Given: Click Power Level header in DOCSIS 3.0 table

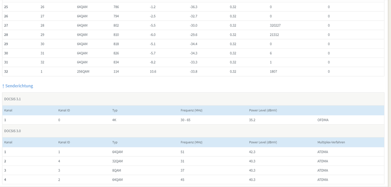Looking at the screenshot, I should (x=263, y=142).
